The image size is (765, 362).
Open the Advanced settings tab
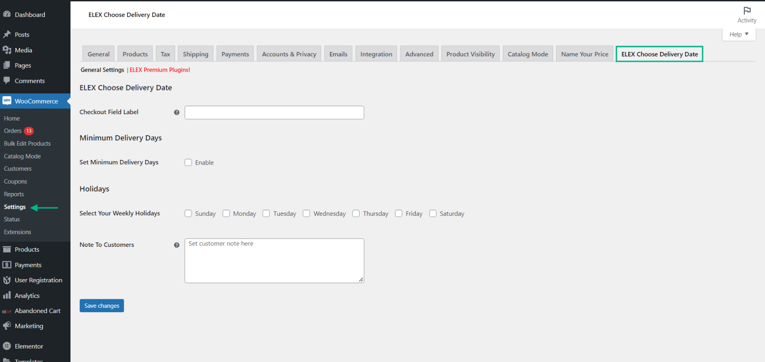[419, 54]
